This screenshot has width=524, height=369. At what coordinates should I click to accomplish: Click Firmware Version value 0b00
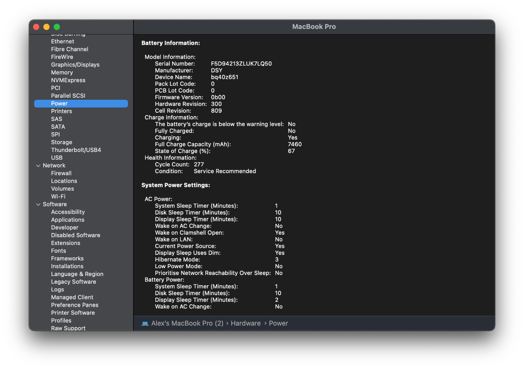click(218, 97)
